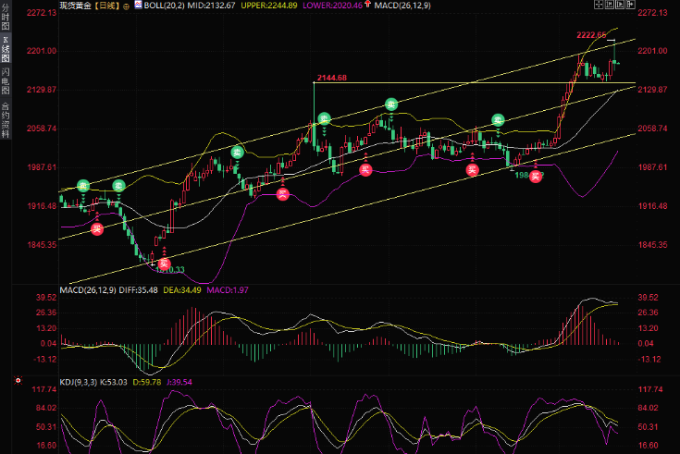680x454 pixels.
Task: Click the LOWER:2020.46 value
Action: (332, 6)
